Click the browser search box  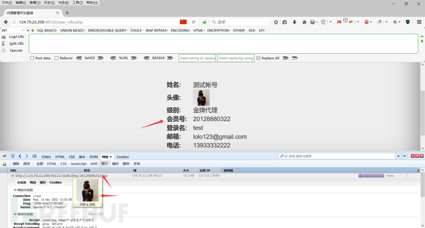click(240, 22)
